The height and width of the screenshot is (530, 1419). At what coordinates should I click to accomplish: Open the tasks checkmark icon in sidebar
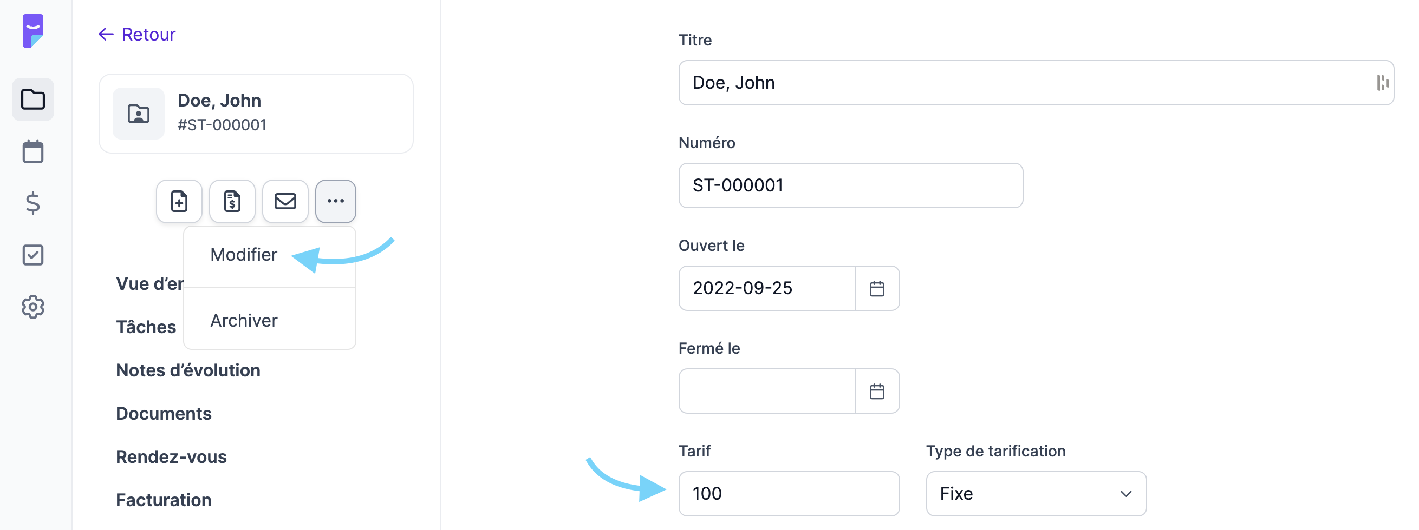[x=33, y=255]
